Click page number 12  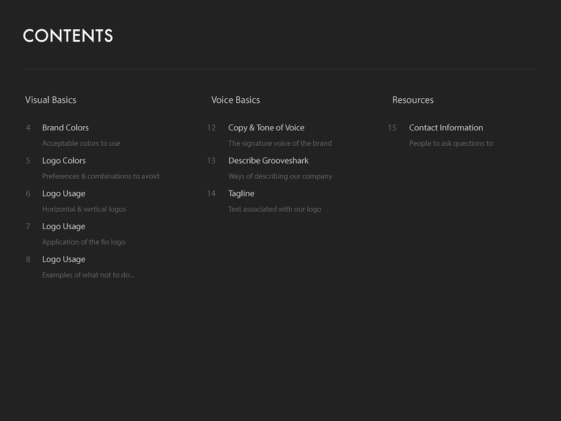211,127
